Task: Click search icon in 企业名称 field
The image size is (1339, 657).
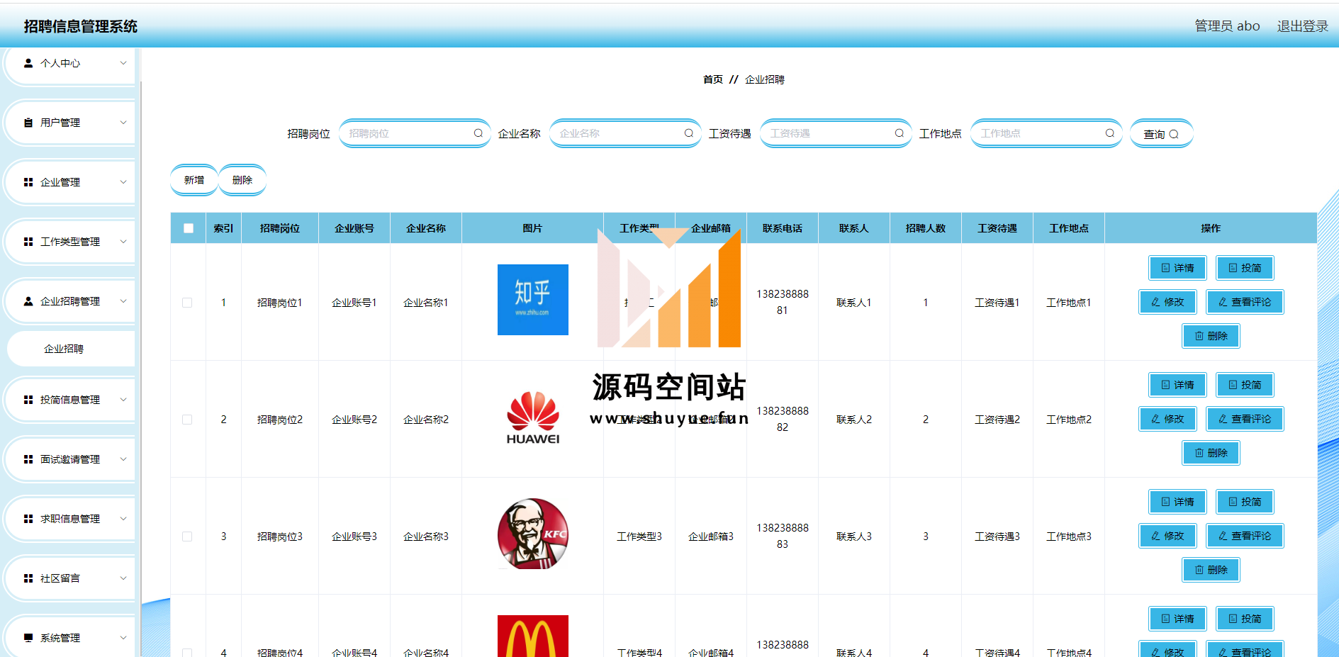Action: pyautogui.click(x=689, y=133)
